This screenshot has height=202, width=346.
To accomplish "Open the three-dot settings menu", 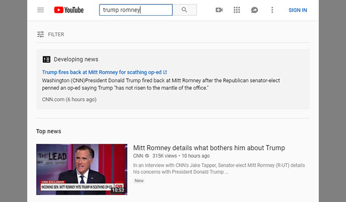I will (272, 10).
